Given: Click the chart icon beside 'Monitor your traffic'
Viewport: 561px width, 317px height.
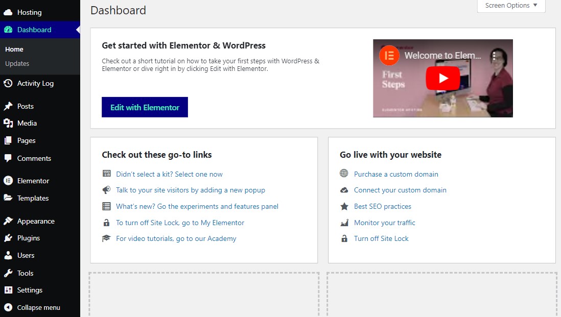Looking at the screenshot, I should click(x=344, y=223).
